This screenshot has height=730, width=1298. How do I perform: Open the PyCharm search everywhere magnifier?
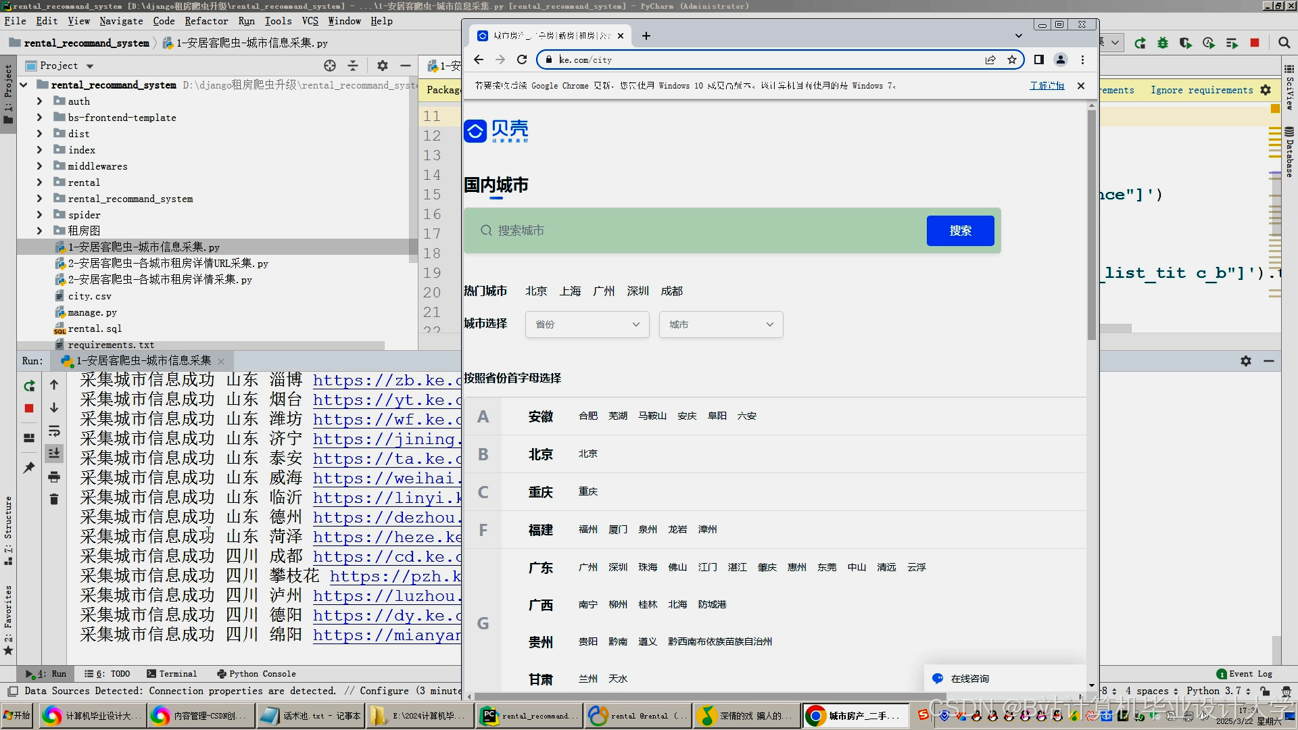coord(1284,43)
